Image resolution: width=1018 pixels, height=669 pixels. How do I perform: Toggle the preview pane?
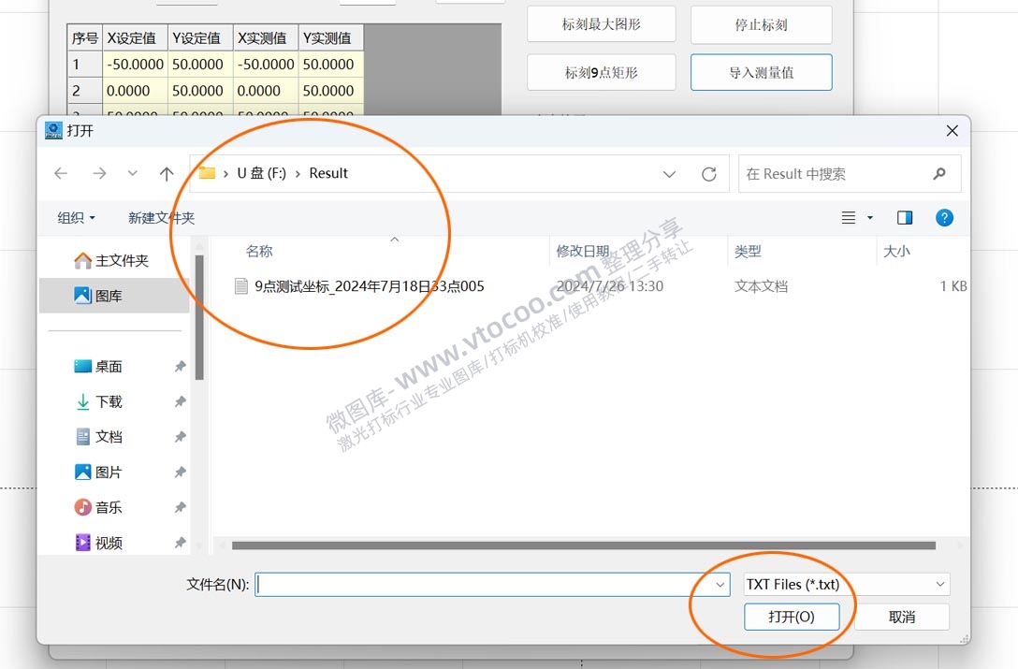tap(904, 217)
